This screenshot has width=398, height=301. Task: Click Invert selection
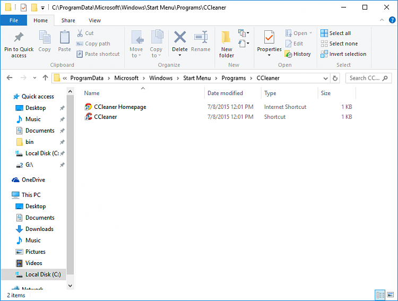point(343,54)
